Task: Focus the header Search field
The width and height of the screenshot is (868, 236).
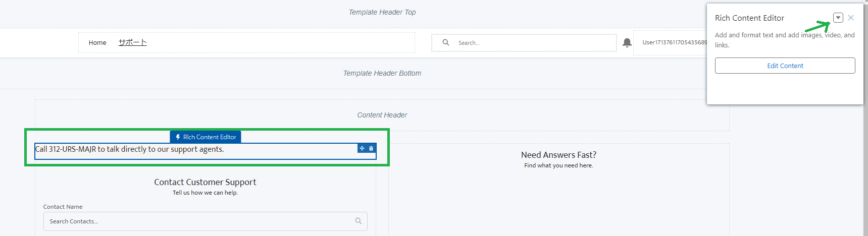Action: pyautogui.click(x=524, y=43)
